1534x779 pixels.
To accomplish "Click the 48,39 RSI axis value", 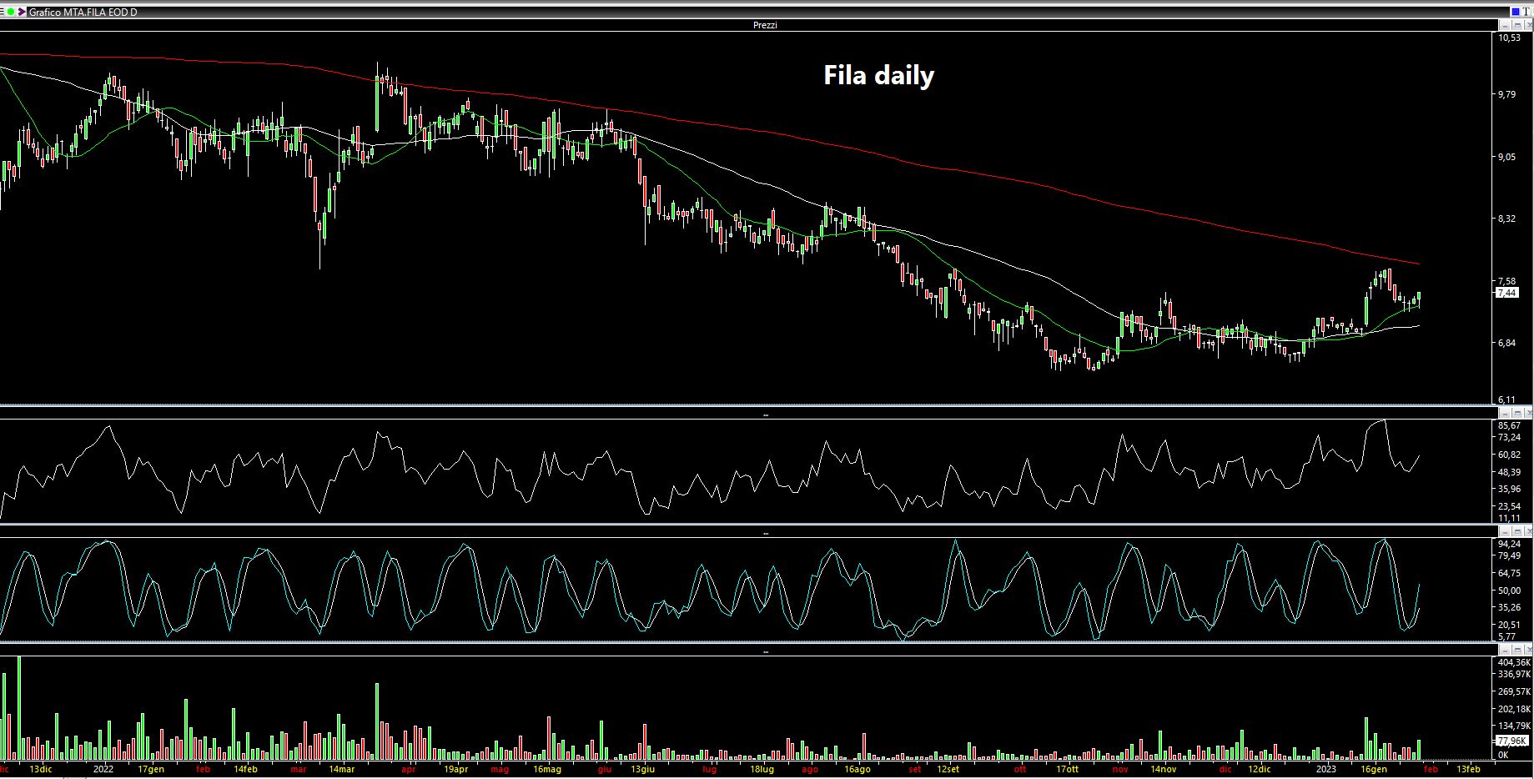I will click(x=1509, y=472).
